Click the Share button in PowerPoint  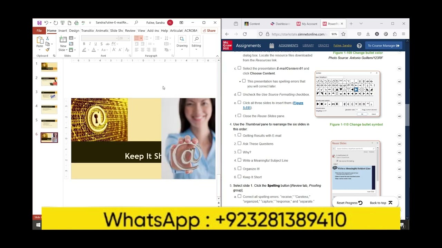point(209,31)
